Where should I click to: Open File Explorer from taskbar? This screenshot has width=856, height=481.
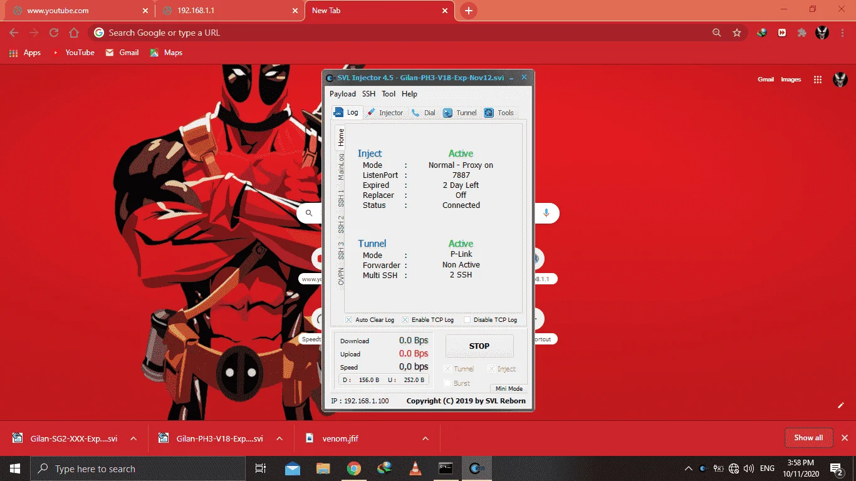(x=323, y=468)
